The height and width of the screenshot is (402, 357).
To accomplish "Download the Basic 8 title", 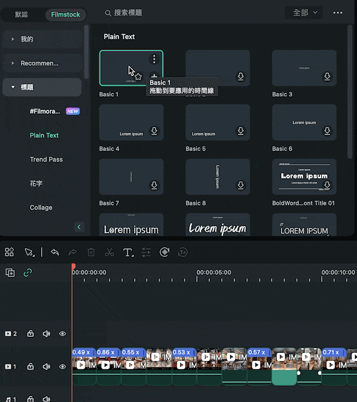I will [x=240, y=185].
